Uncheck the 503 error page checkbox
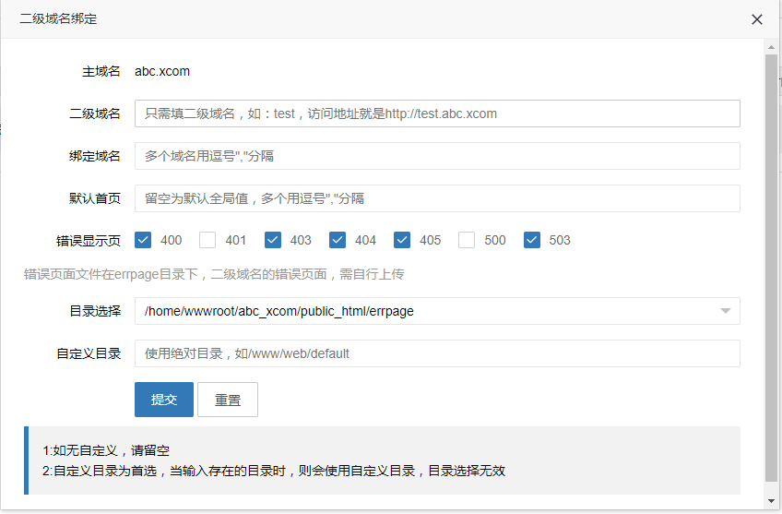Screen dimensions: 782x514 (x=532, y=240)
